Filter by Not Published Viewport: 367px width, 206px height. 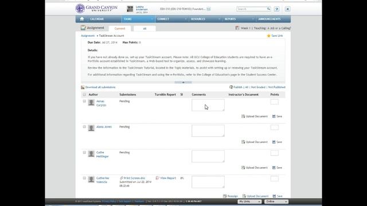pos(276,87)
